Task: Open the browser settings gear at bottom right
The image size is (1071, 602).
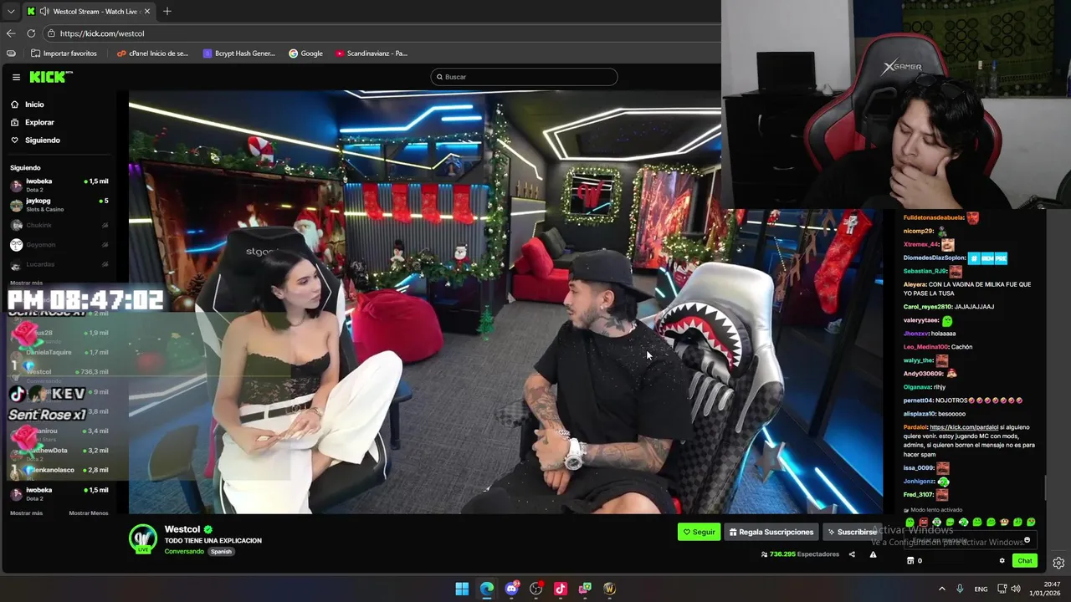Action: coord(1058,563)
